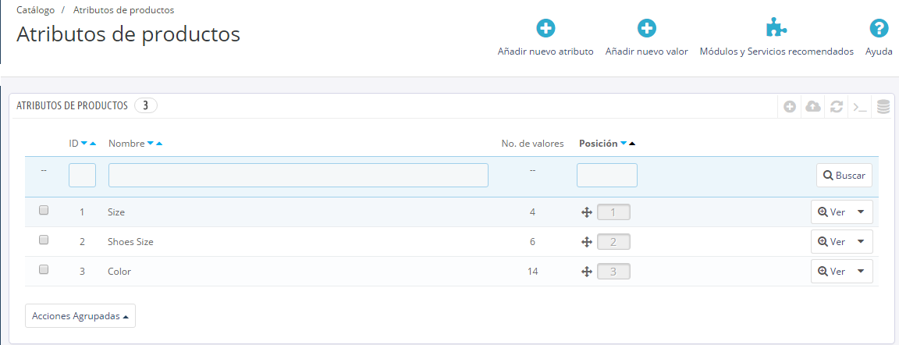This screenshot has height=345, width=899.
Task: Click the export cloud icon in panel header
Action: (x=813, y=106)
